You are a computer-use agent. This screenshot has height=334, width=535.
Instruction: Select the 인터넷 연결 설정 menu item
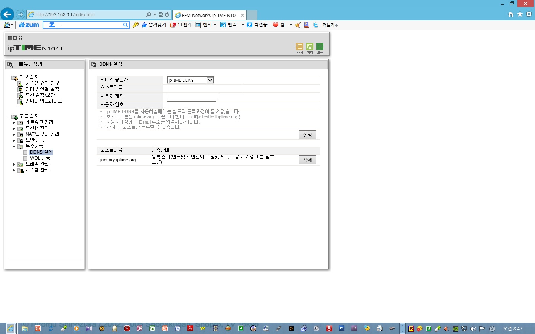42,89
